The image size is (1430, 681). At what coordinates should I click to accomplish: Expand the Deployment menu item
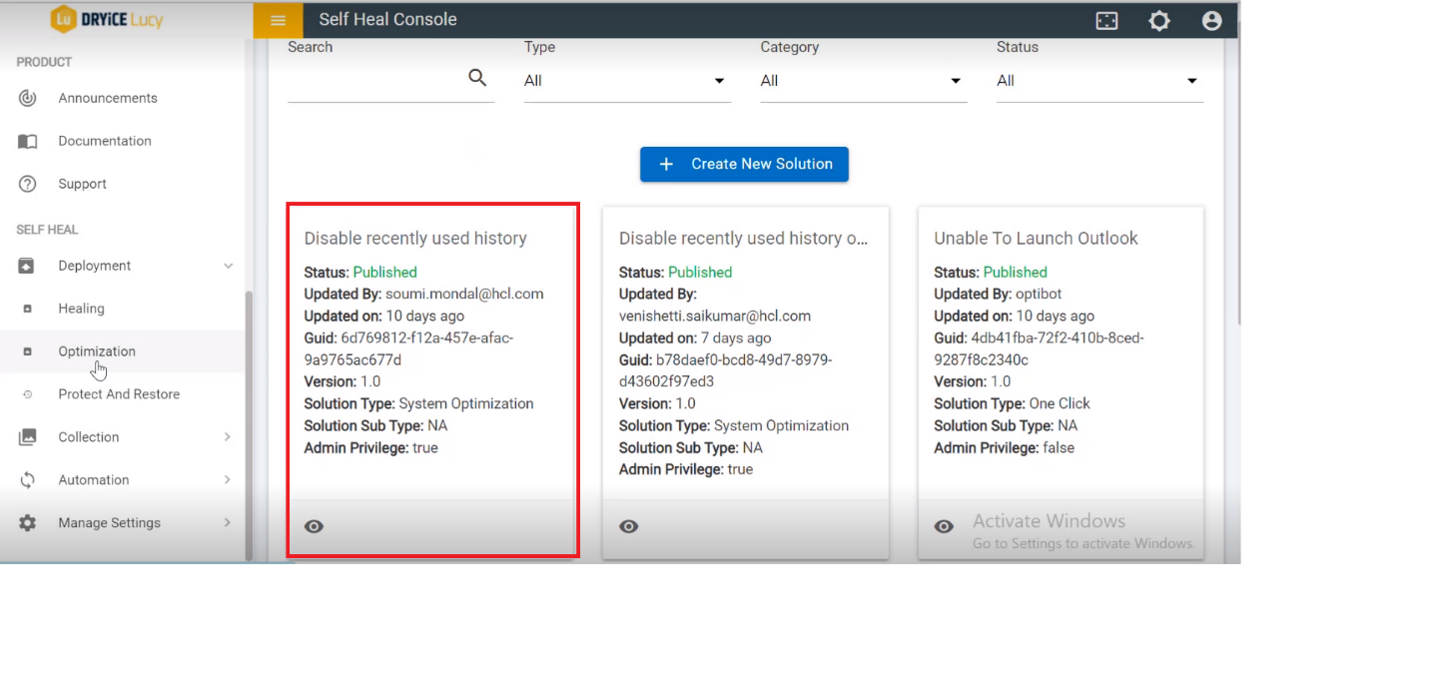point(93,266)
